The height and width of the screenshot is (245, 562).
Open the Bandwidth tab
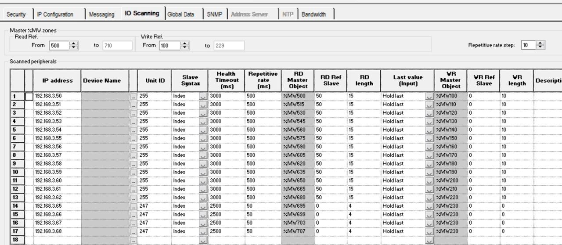click(x=313, y=14)
